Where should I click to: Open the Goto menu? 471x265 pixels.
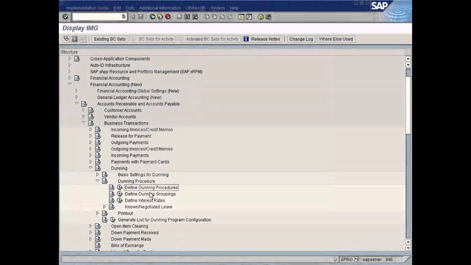point(130,8)
